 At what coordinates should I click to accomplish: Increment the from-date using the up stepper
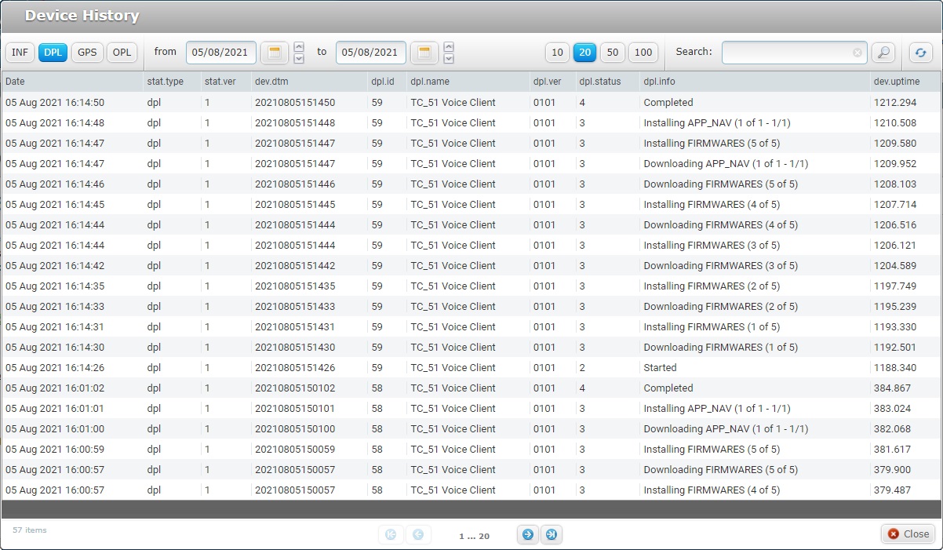click(x=299, y=48)
